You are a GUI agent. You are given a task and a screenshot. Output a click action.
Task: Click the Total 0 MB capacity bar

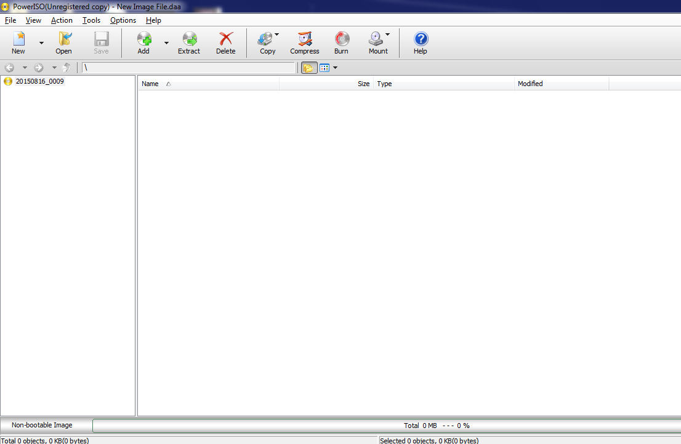[387, 426]
